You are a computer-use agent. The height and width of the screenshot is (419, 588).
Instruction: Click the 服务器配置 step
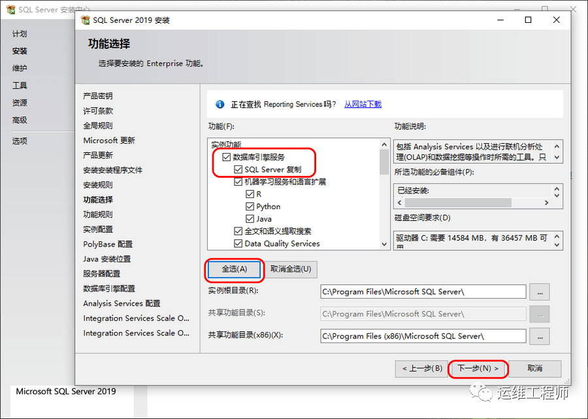[102, 274]
